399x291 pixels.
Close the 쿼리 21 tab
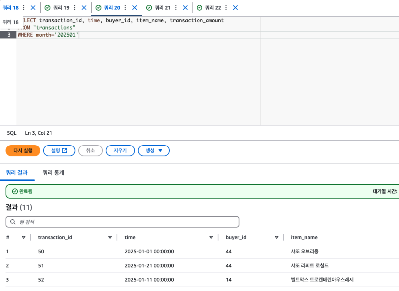click(x=185, y=8)
